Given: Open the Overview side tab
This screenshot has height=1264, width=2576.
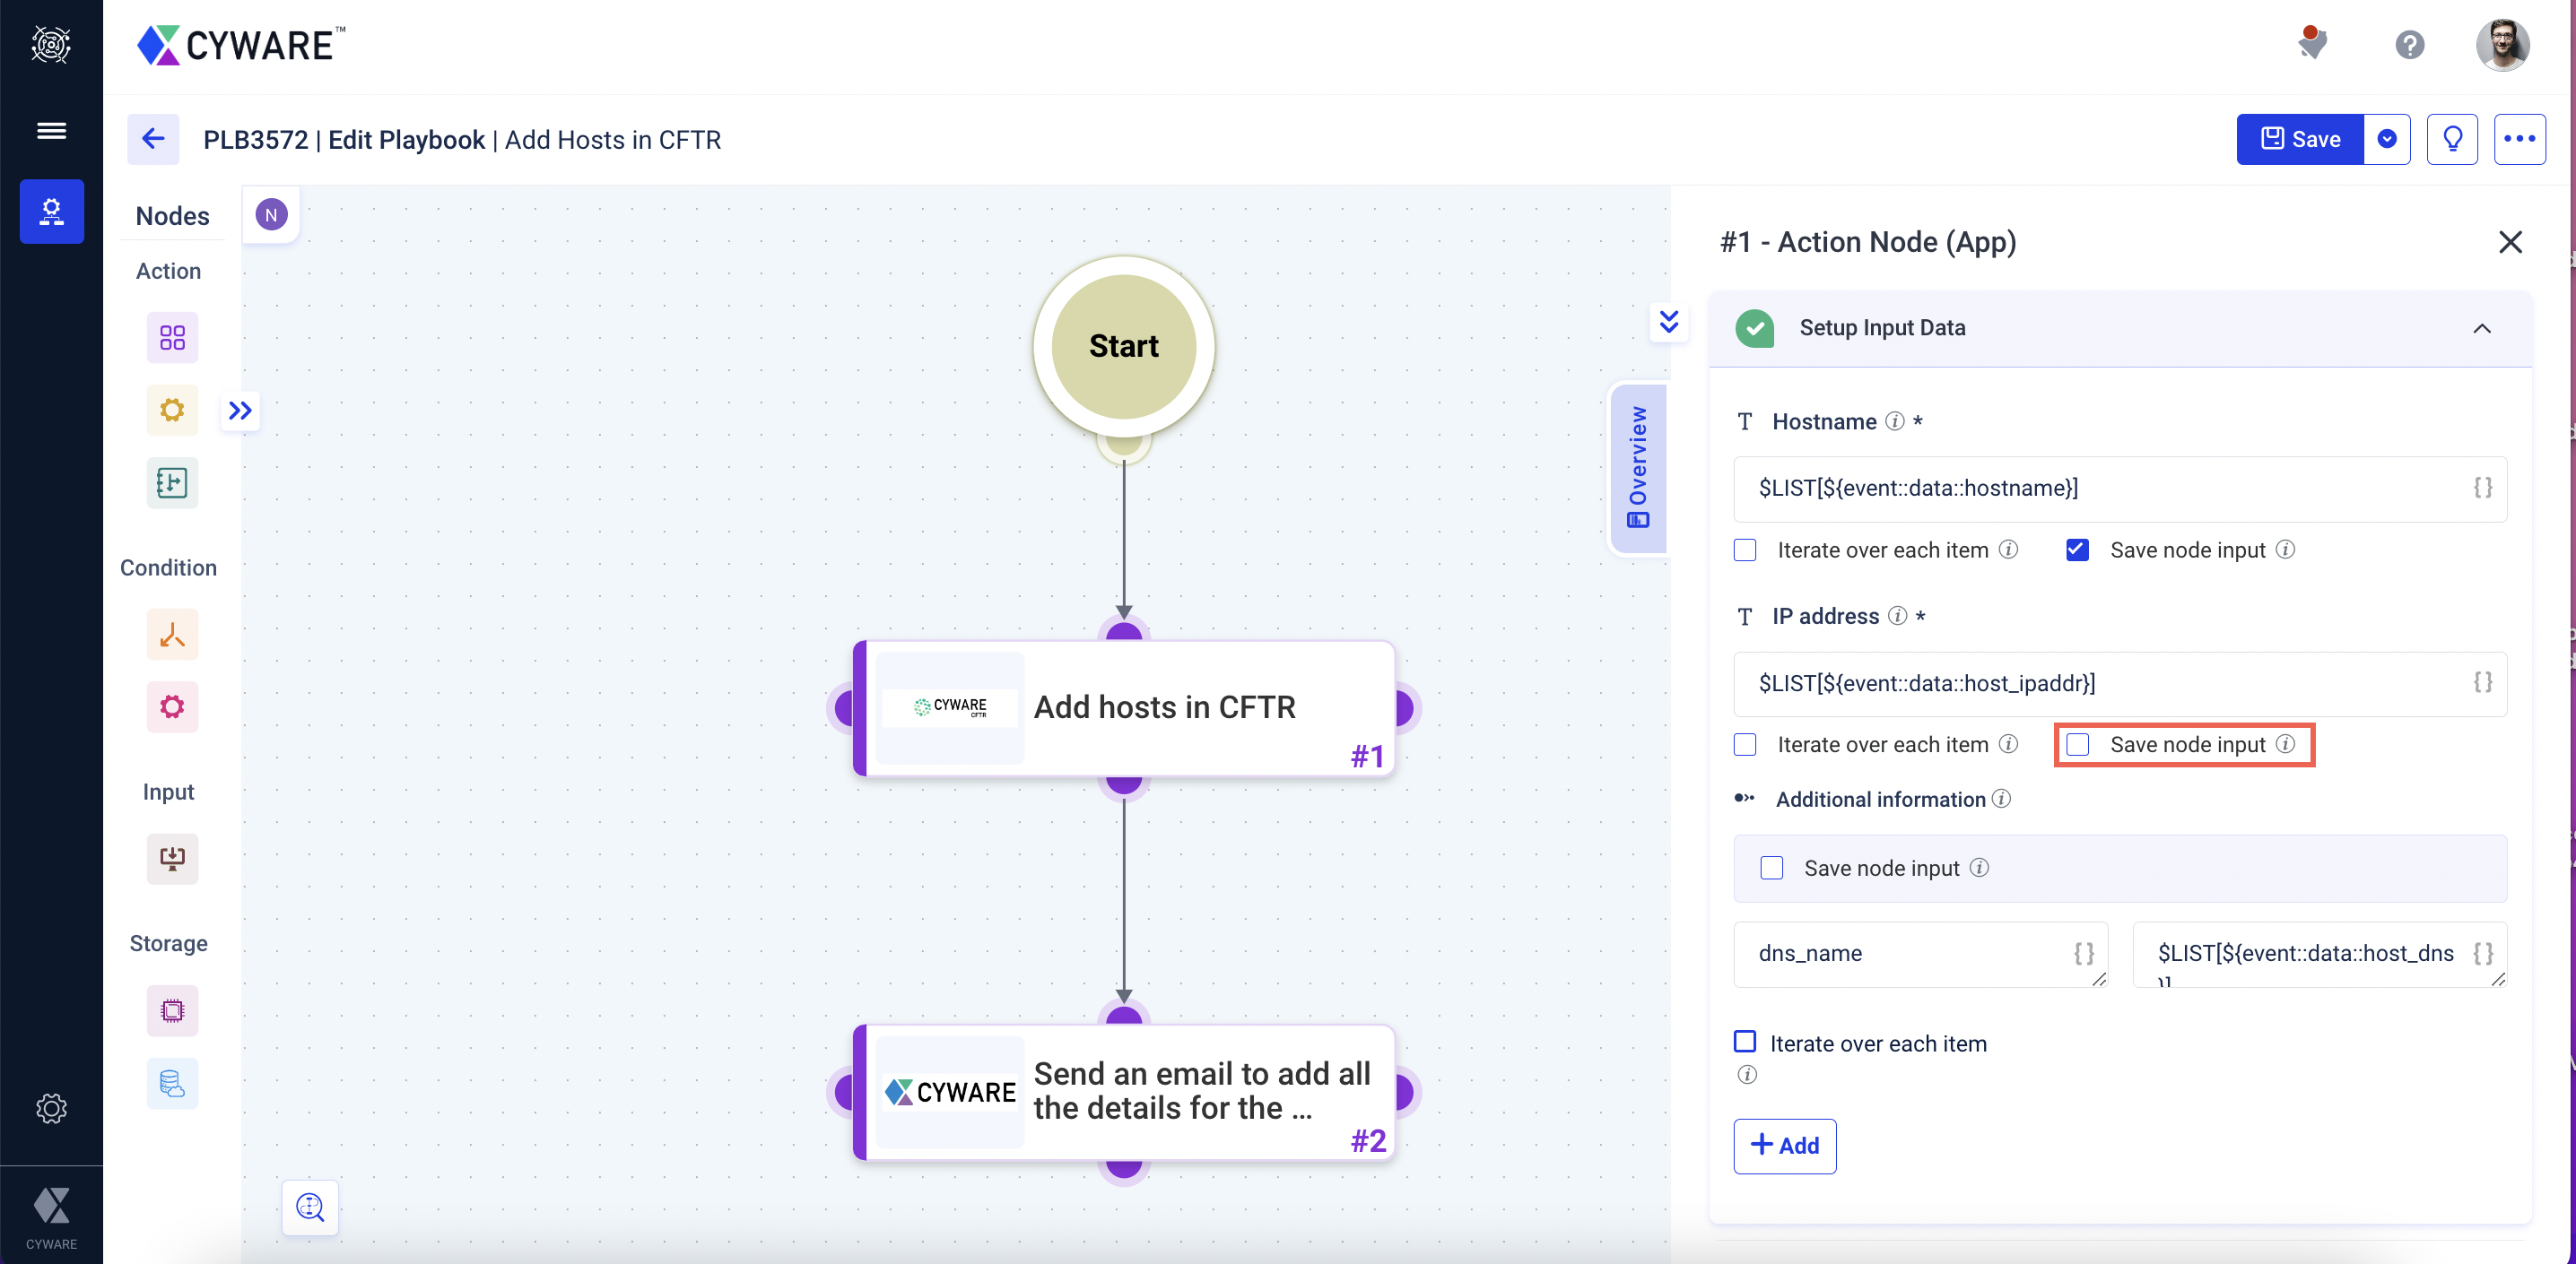Looking at the screenshot, I should (1637, 468).
